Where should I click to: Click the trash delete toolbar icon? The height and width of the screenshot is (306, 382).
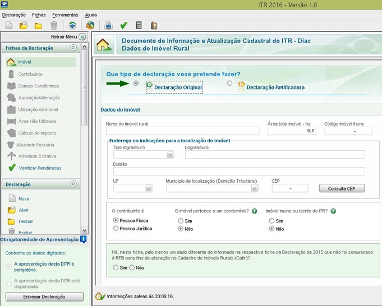tap(54, 25)
